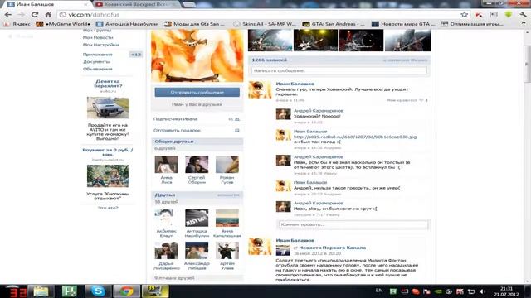Viewport: 531px width, 298px height.
Task: Switch to the YouTube Хованский tab
Action: click(135, 4)
